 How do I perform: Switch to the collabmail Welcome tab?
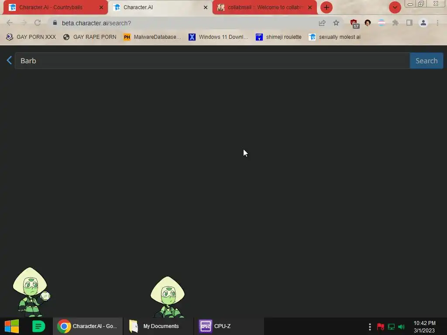click(x=265, y=7)
